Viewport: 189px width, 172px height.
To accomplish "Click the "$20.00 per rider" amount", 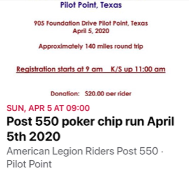I will (x=108, y=94).
